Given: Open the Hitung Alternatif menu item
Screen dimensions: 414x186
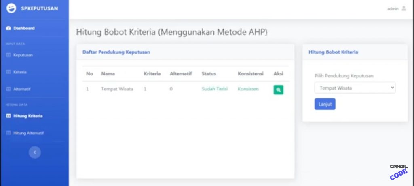Looking at the screenshot, I should click(x=28, y=133).
